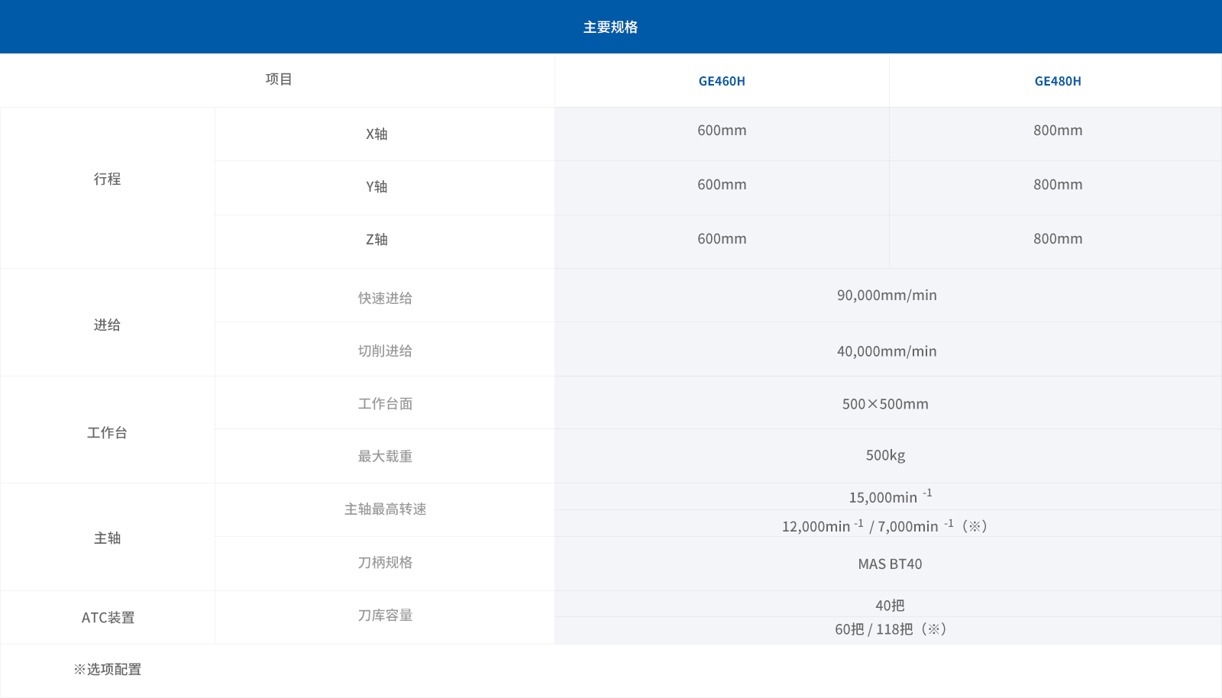
Task: Click the 最大载重 label
Action: point(385,456)
